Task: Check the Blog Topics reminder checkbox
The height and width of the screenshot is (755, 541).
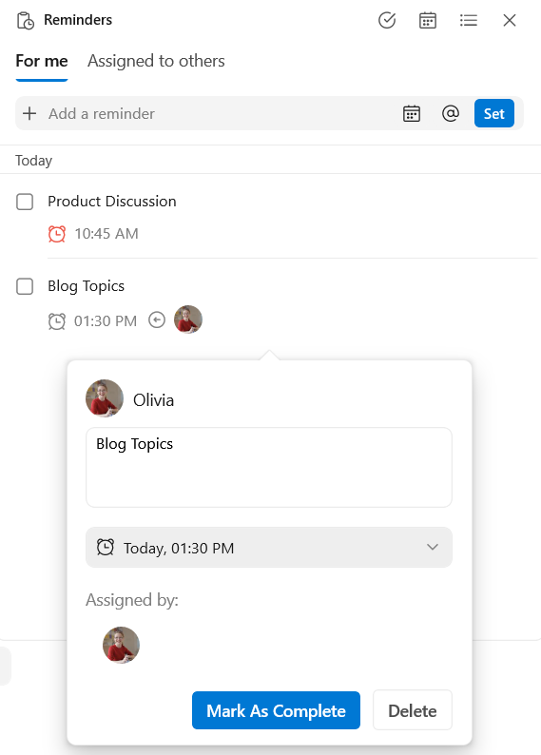Action: point(25,286)
